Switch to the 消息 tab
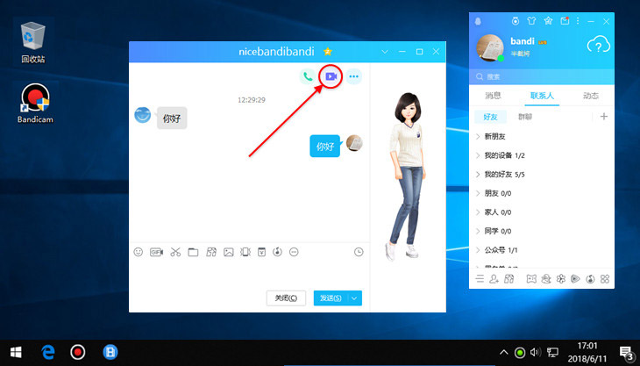The height and width of the screenshot is (366, 640). tap(492, 95)
